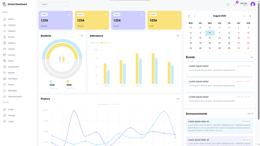The width and height of the screenshot is (260, 146).
Task: Open the Attendance chart more options
Action: [x=178, y=36]
